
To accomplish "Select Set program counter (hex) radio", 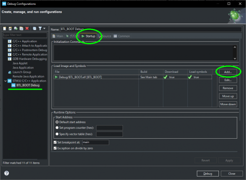I will pyautogui.click(x=57, y=128).
